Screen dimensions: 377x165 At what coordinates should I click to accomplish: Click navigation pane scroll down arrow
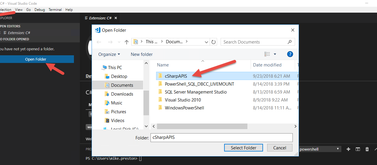click(x=146, y=126)
